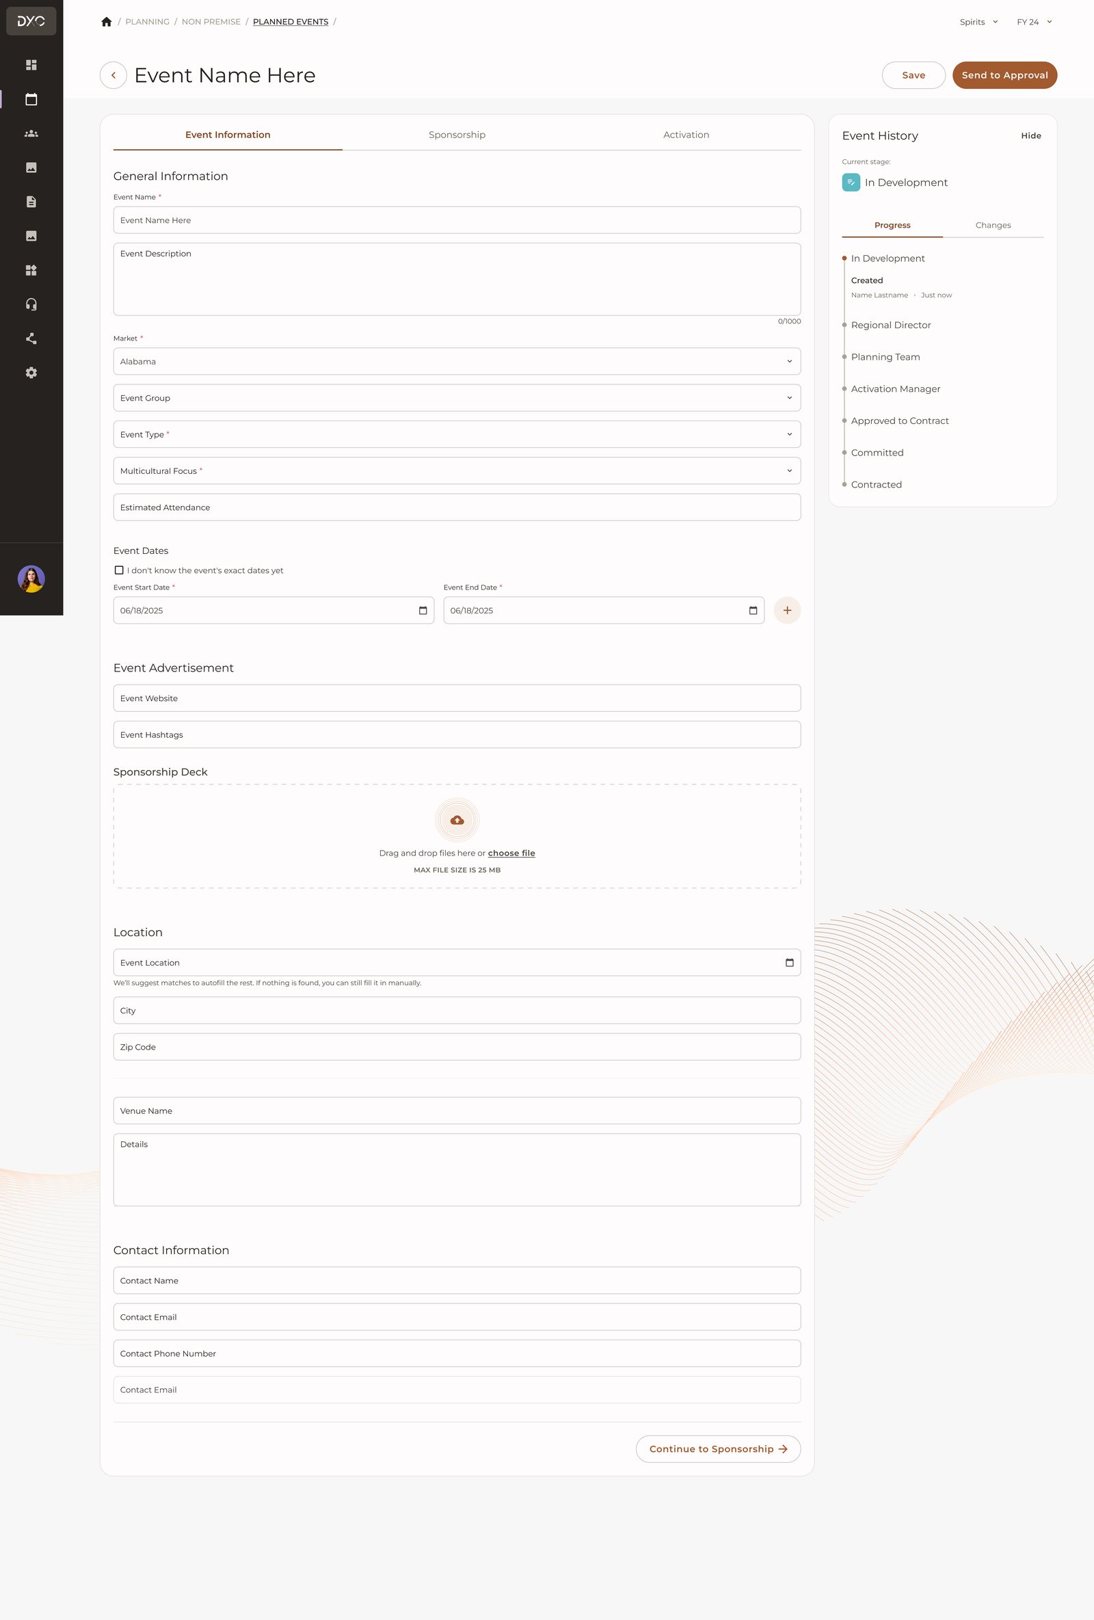
Task: Click the Event Website field
Action: 457,698
